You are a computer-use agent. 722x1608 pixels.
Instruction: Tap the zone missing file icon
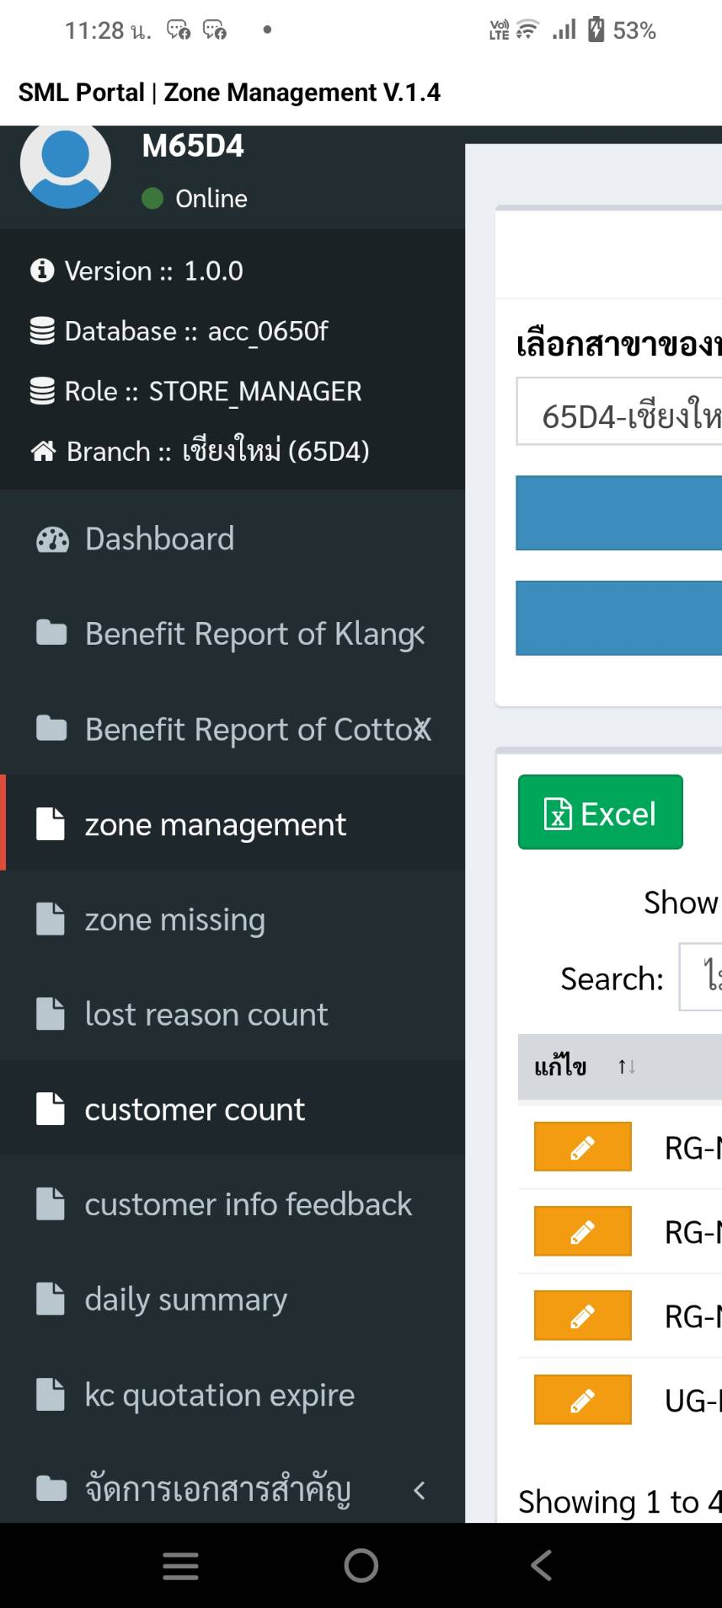(x=51, y=919)
